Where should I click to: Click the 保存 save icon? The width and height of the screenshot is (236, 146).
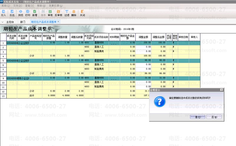tap(43, 13)
